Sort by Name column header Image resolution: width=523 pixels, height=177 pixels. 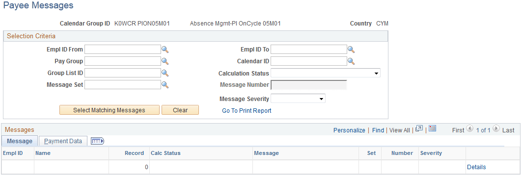click(x=43, y=153)
